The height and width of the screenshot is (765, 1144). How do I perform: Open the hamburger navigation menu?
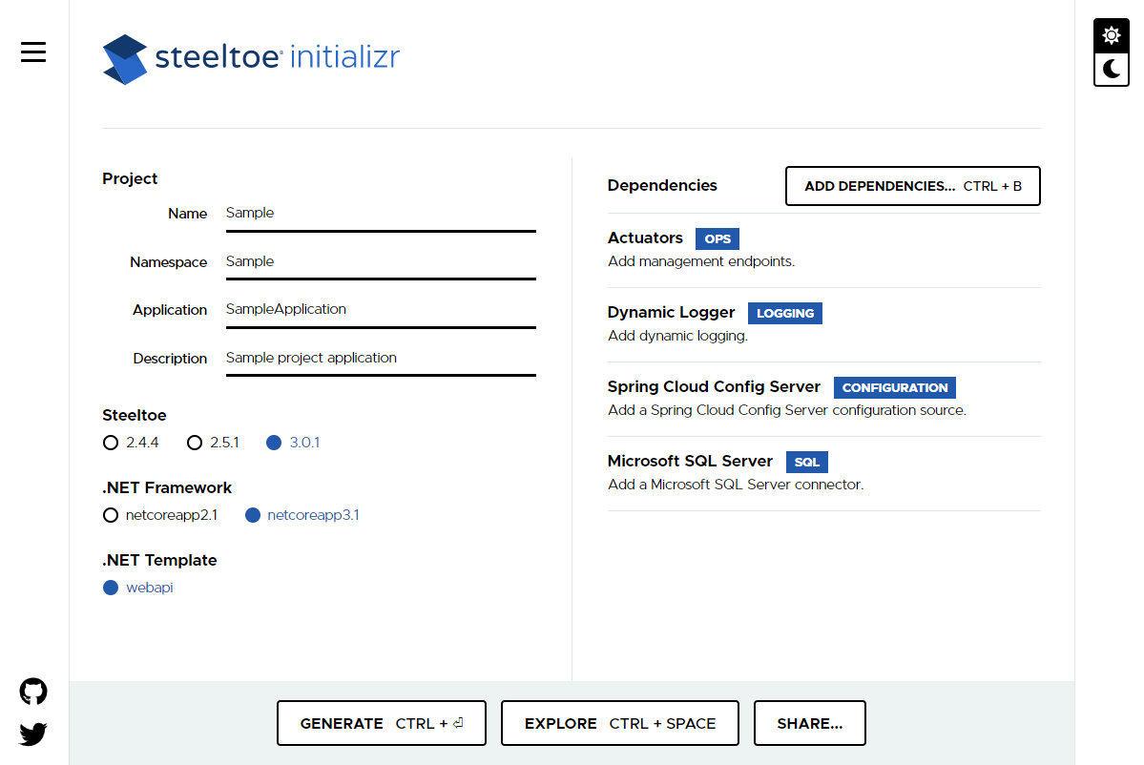point(32,52)
